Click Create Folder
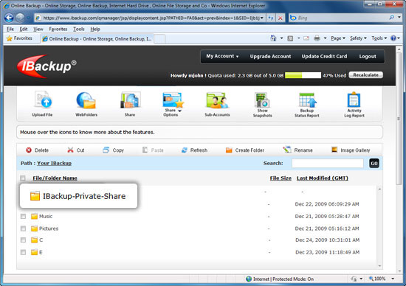406x286 pixels. click(244, 150)
